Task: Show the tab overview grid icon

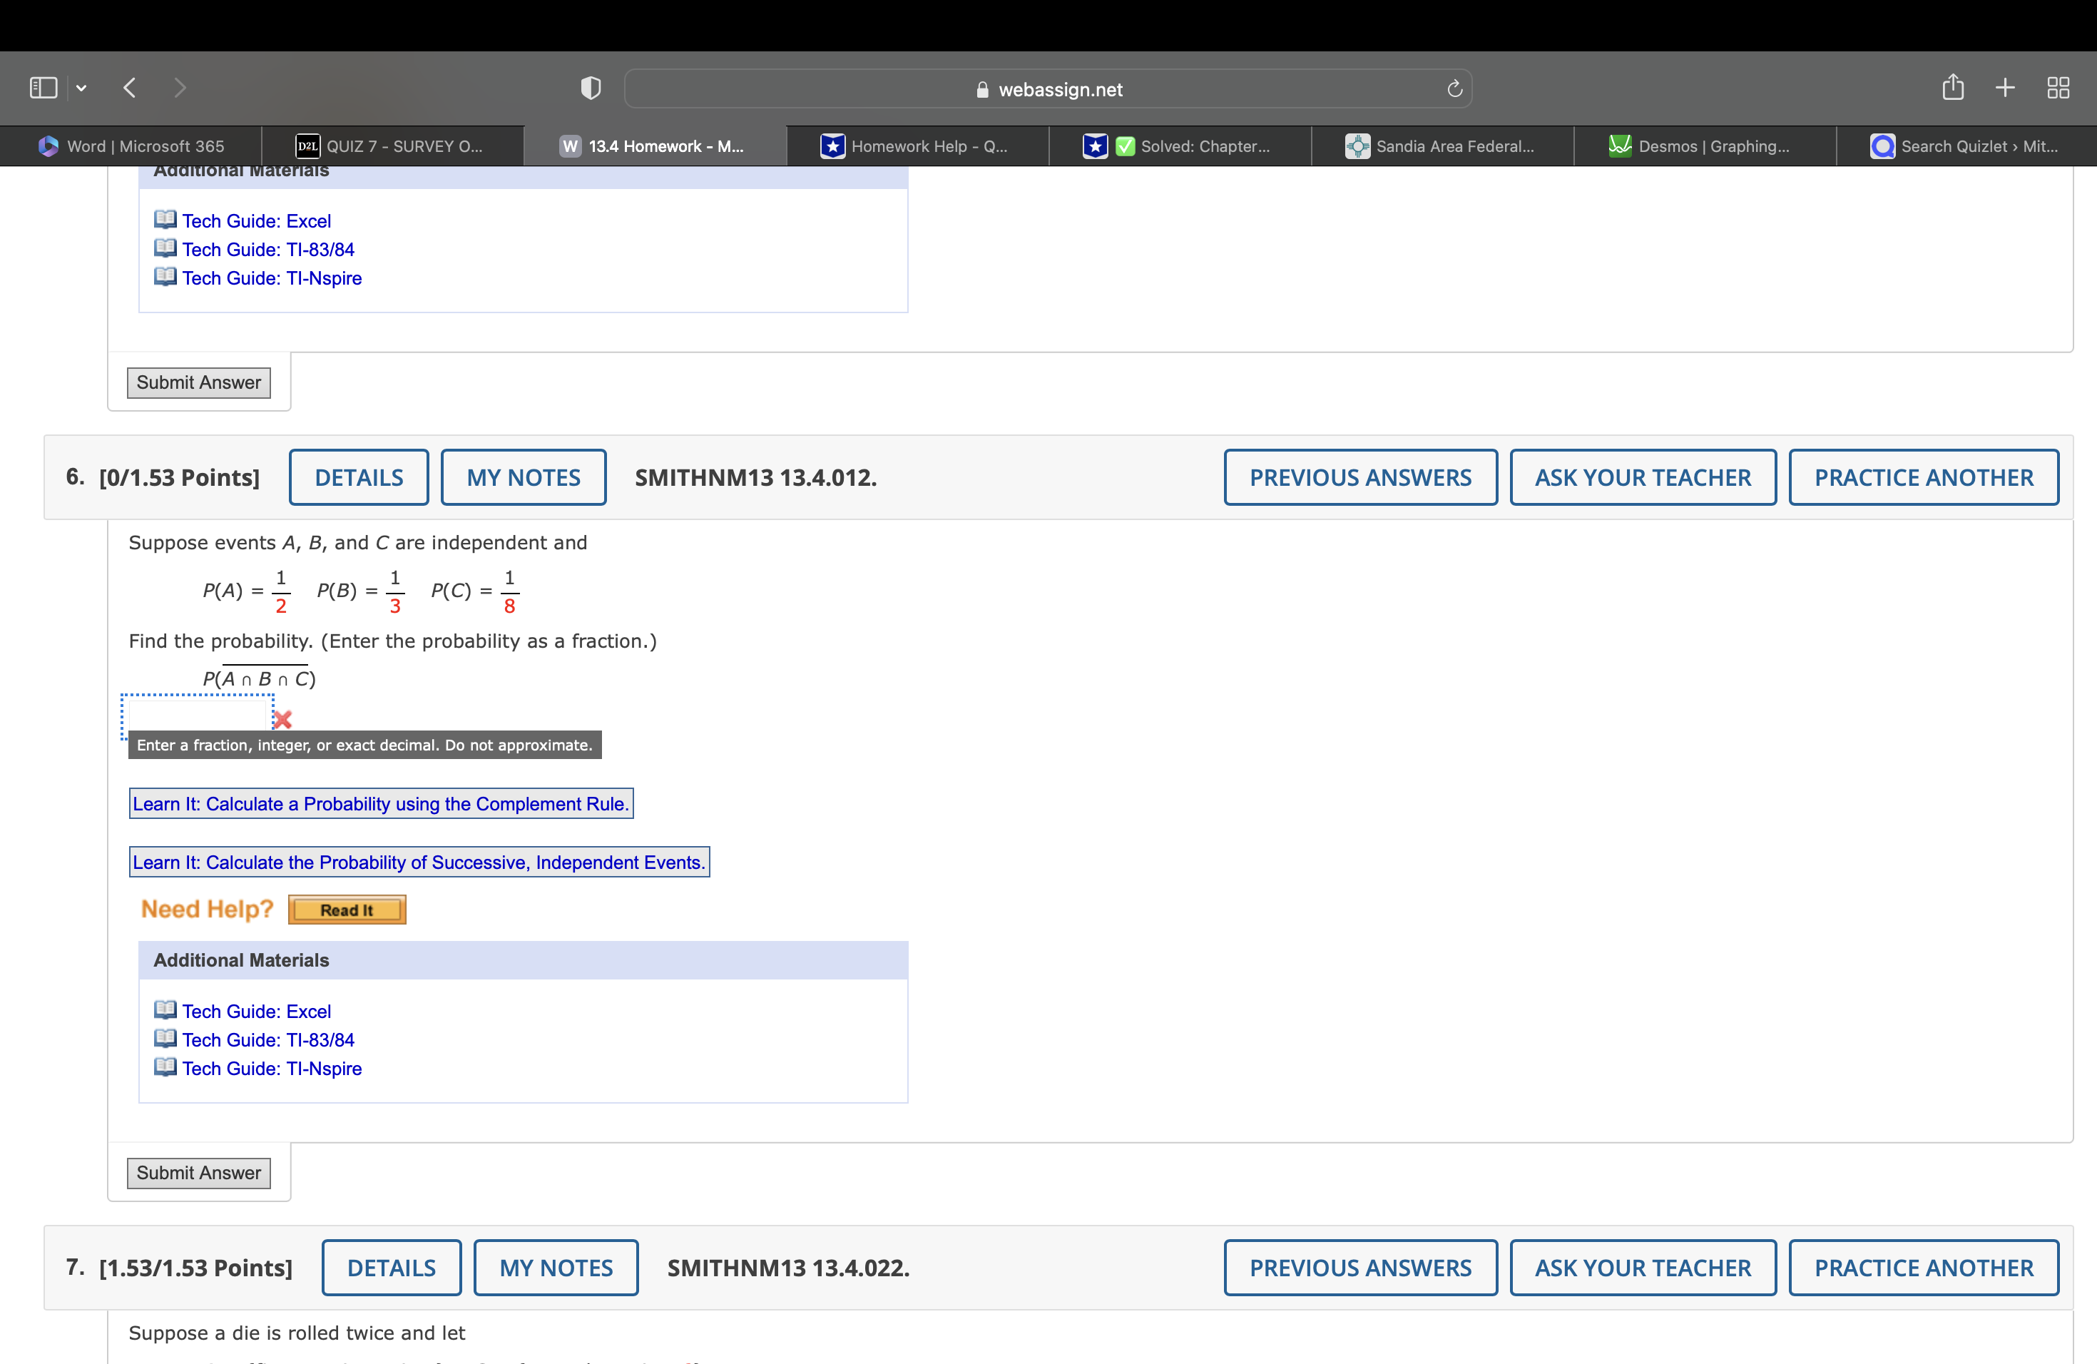Action: coord(2059,87)
